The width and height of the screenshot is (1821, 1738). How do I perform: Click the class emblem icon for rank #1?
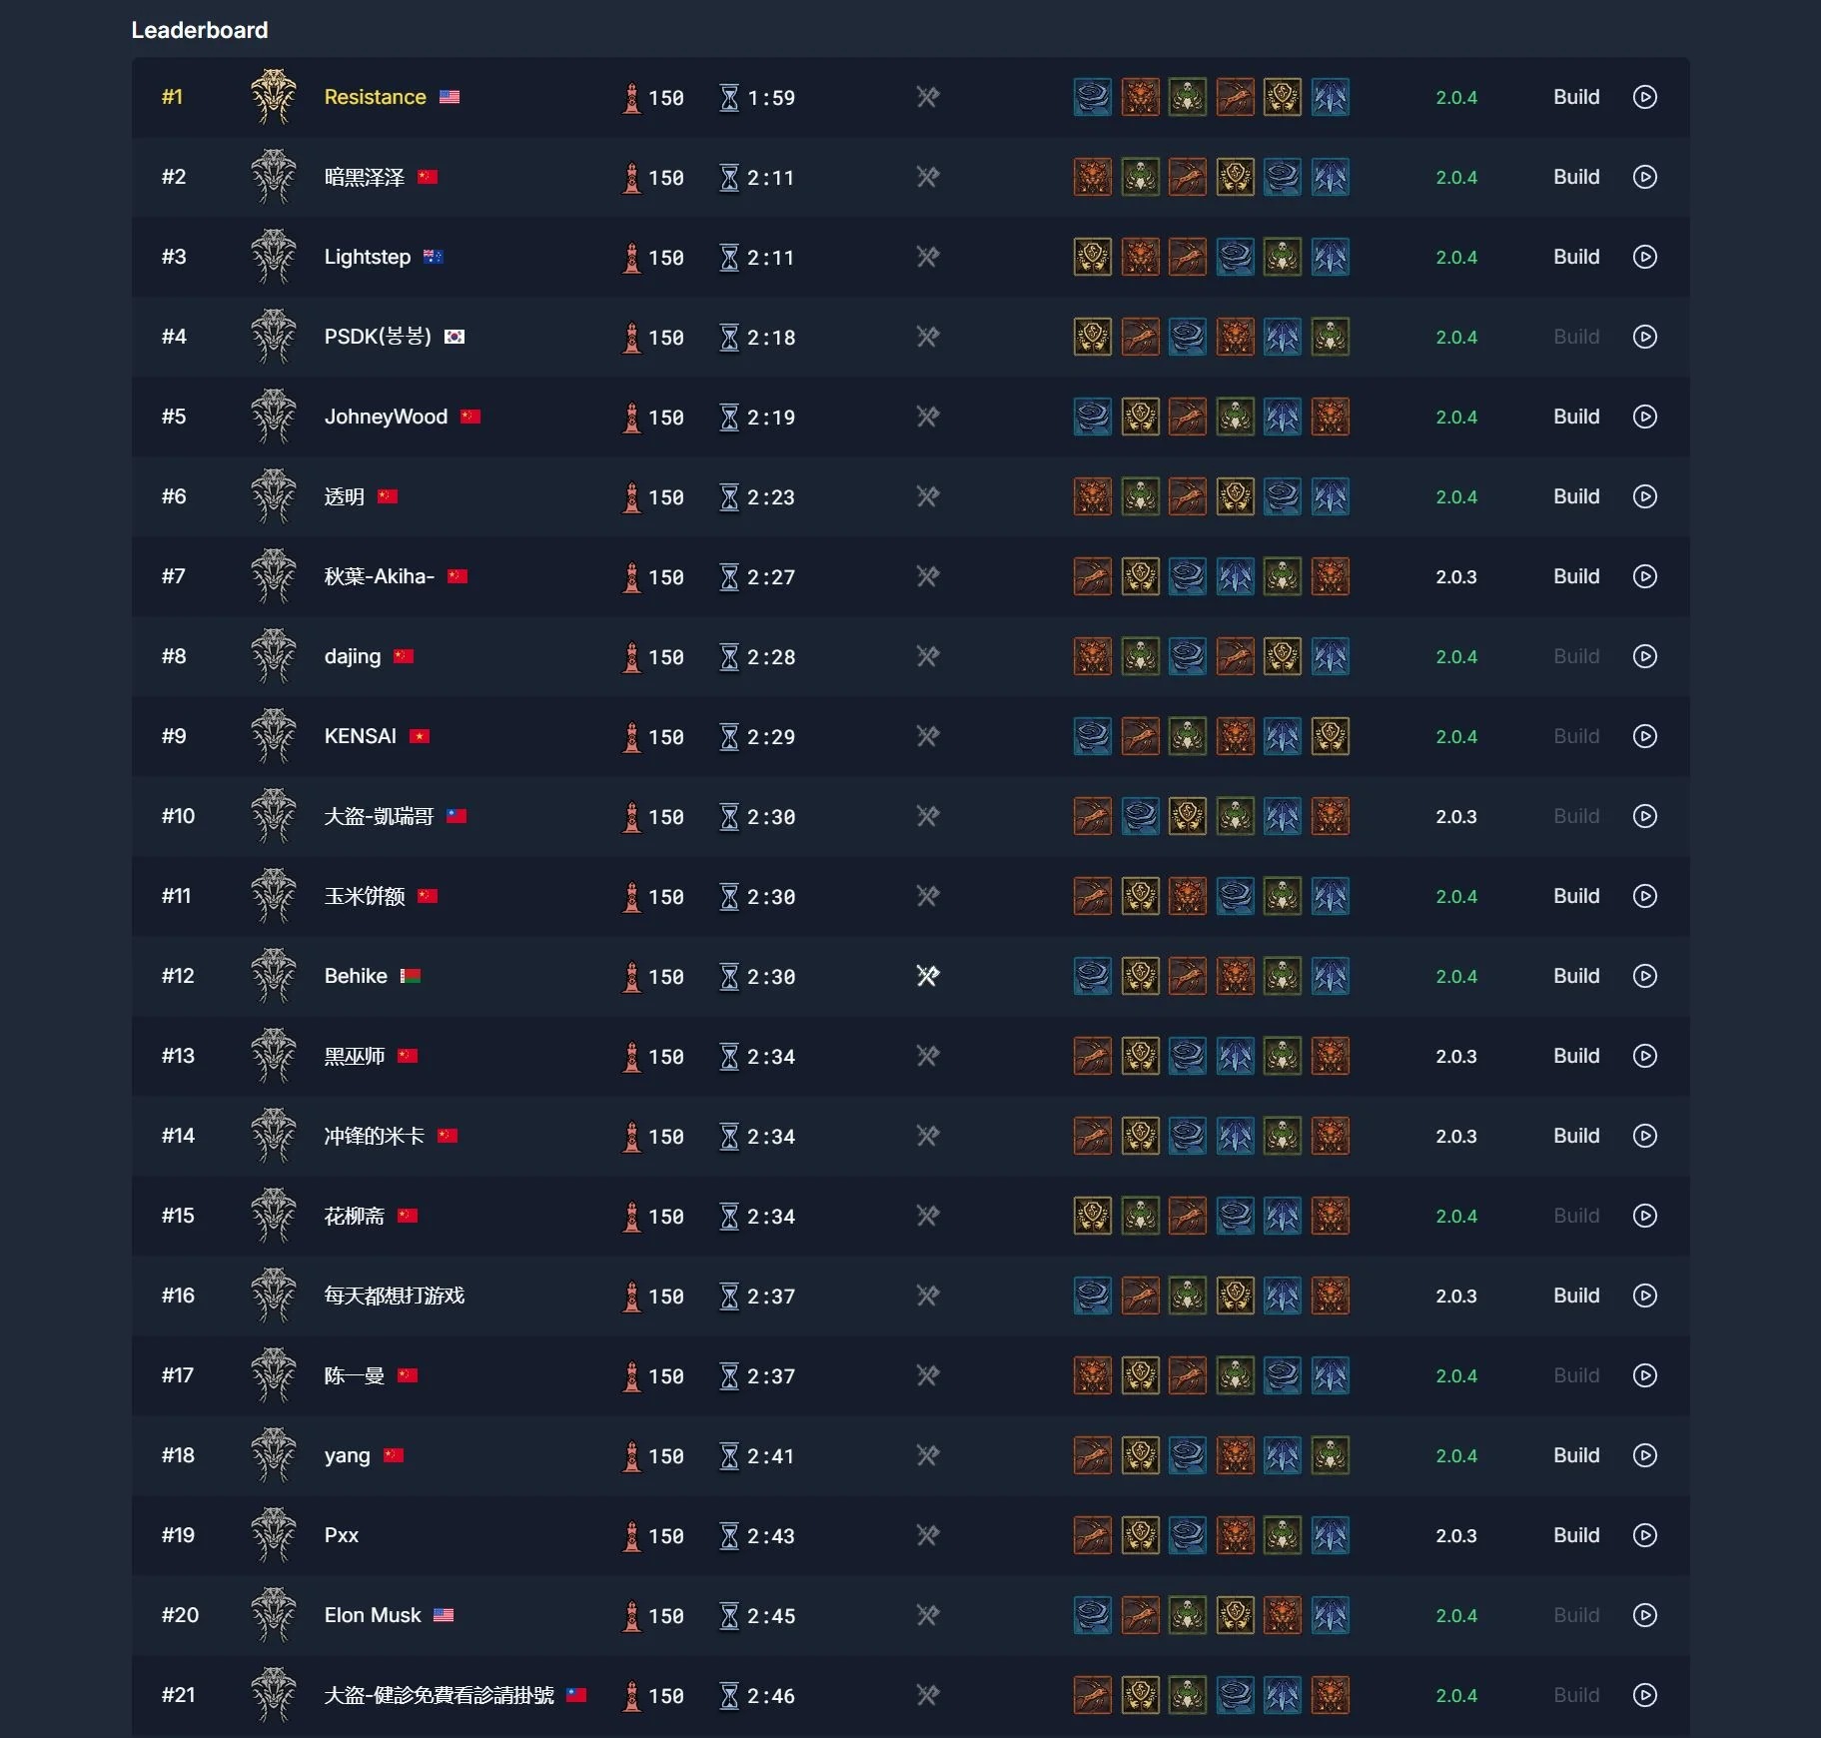[x=273, y=97]
